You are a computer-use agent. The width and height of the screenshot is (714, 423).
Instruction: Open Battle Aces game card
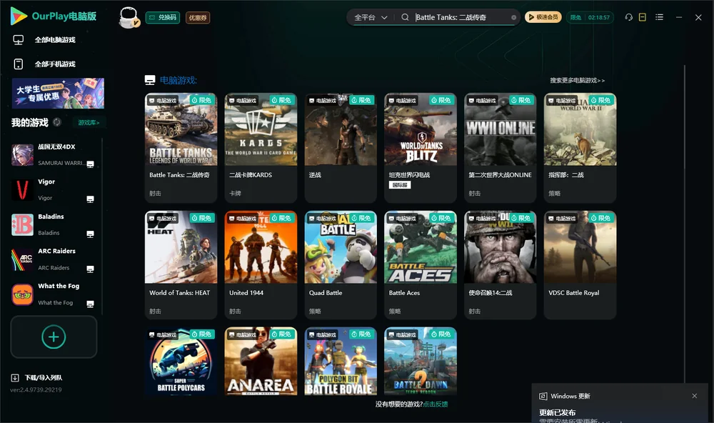pyautogui.click(x=421, y=265)
